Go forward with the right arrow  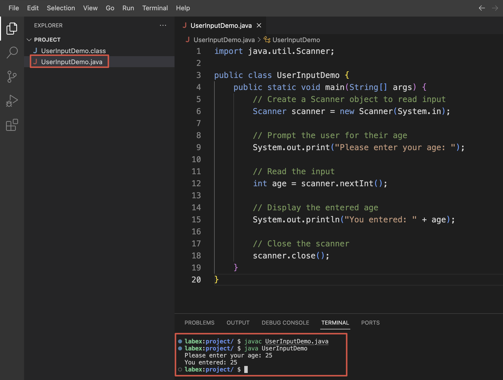tap(495, 8)
